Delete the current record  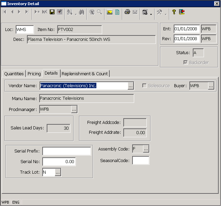45,12
